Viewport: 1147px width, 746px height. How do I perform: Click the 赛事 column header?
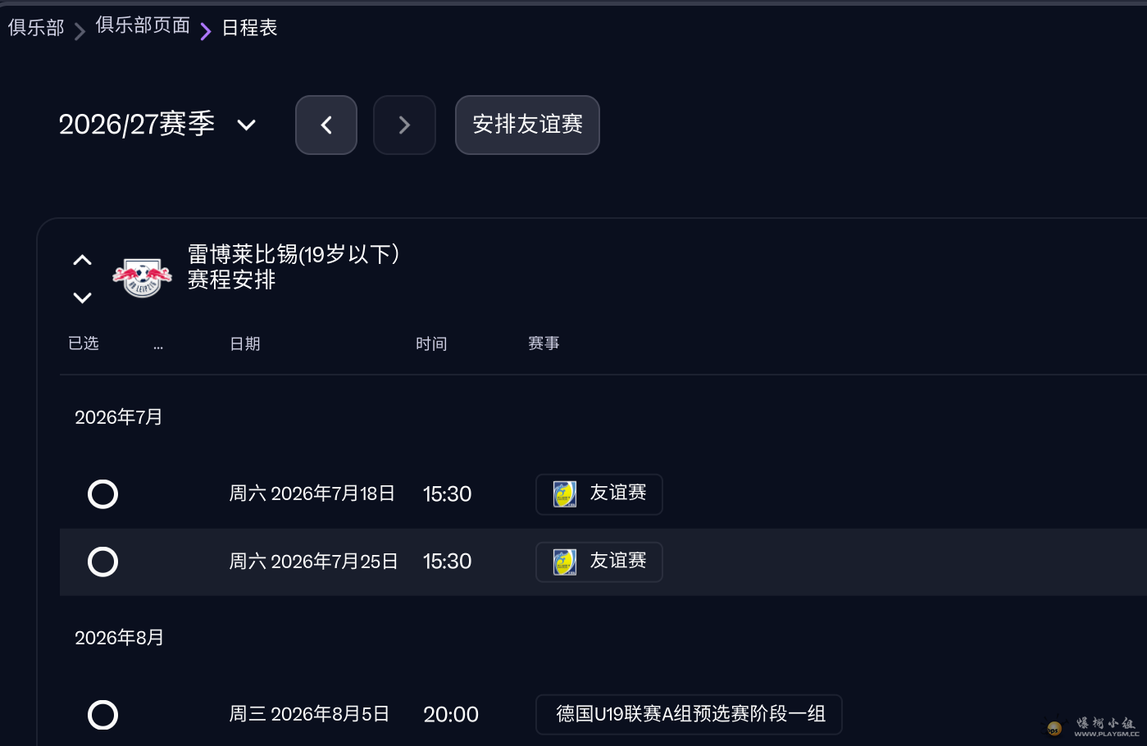click(544, 344)
